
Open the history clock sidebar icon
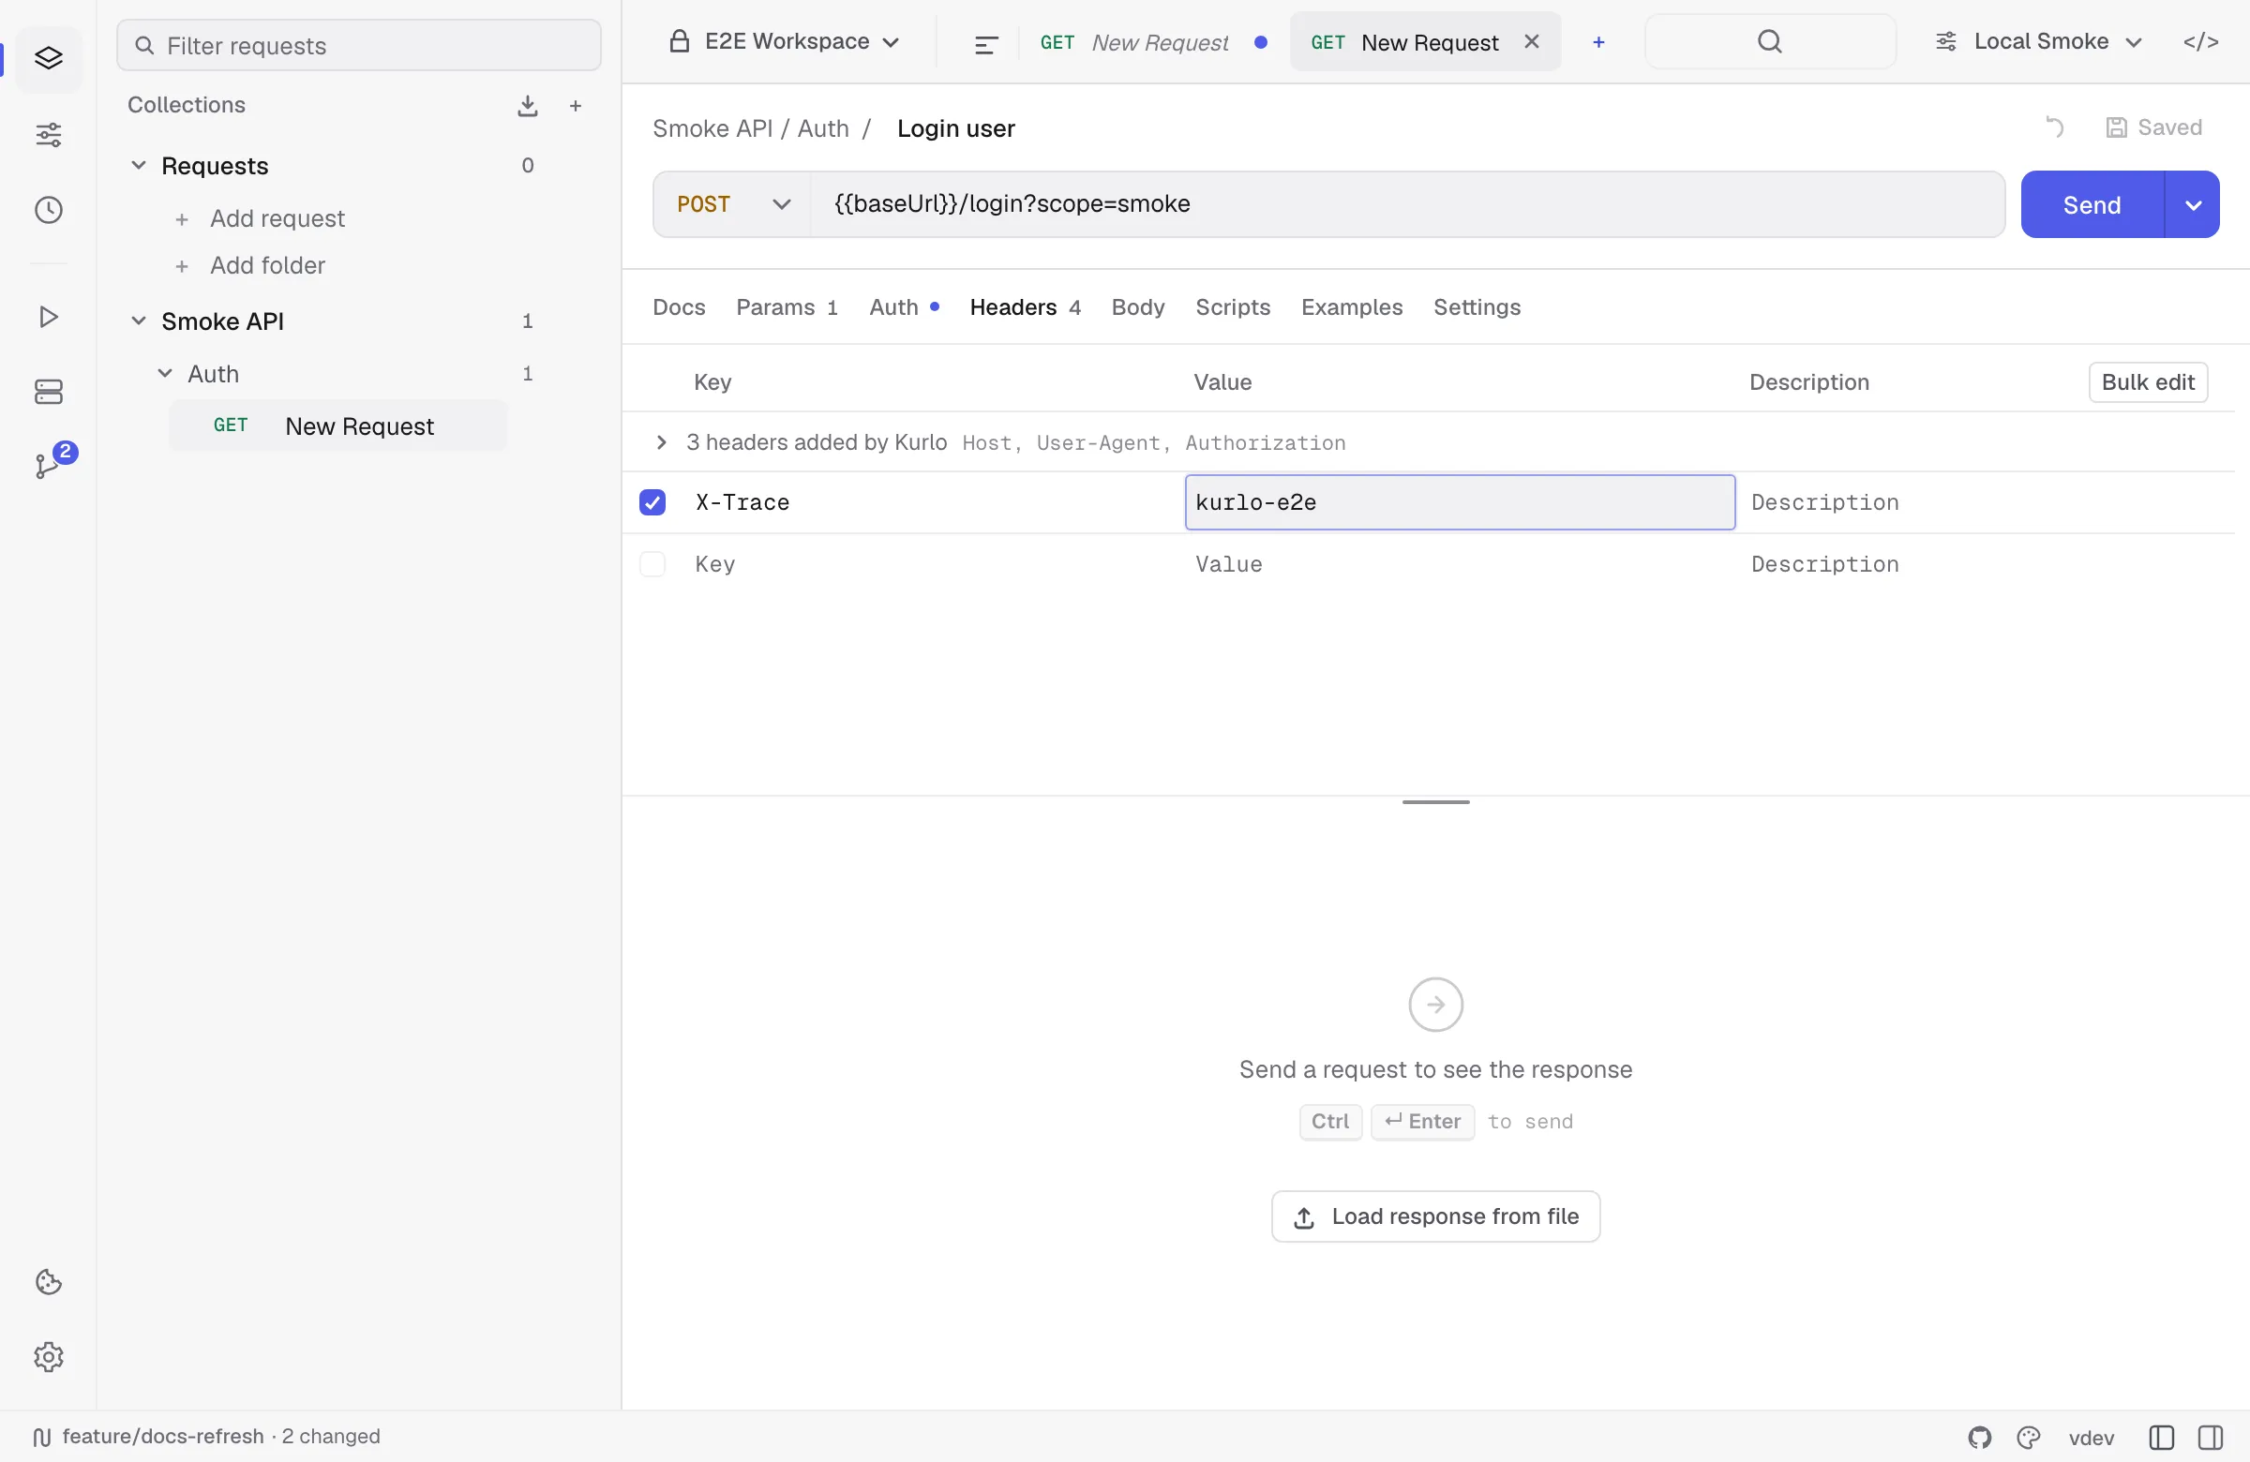tap(48, 210)
